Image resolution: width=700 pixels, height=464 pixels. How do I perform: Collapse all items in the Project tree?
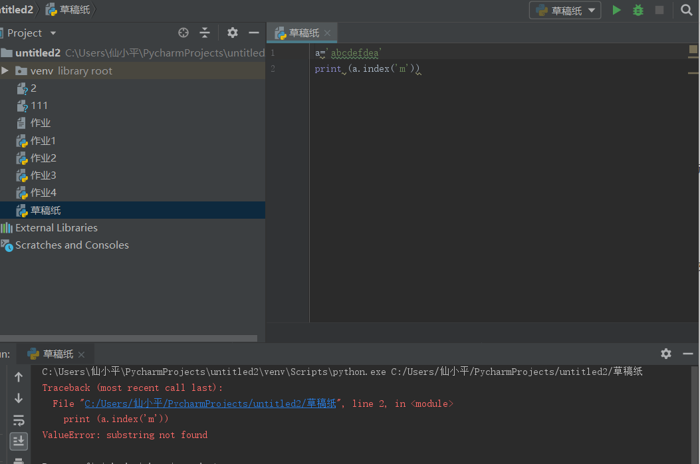pos(205,33)
